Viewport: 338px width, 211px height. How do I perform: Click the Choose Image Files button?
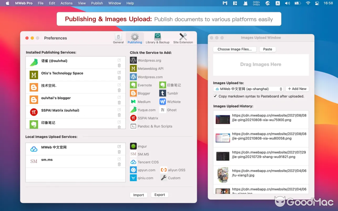[234, 49]
